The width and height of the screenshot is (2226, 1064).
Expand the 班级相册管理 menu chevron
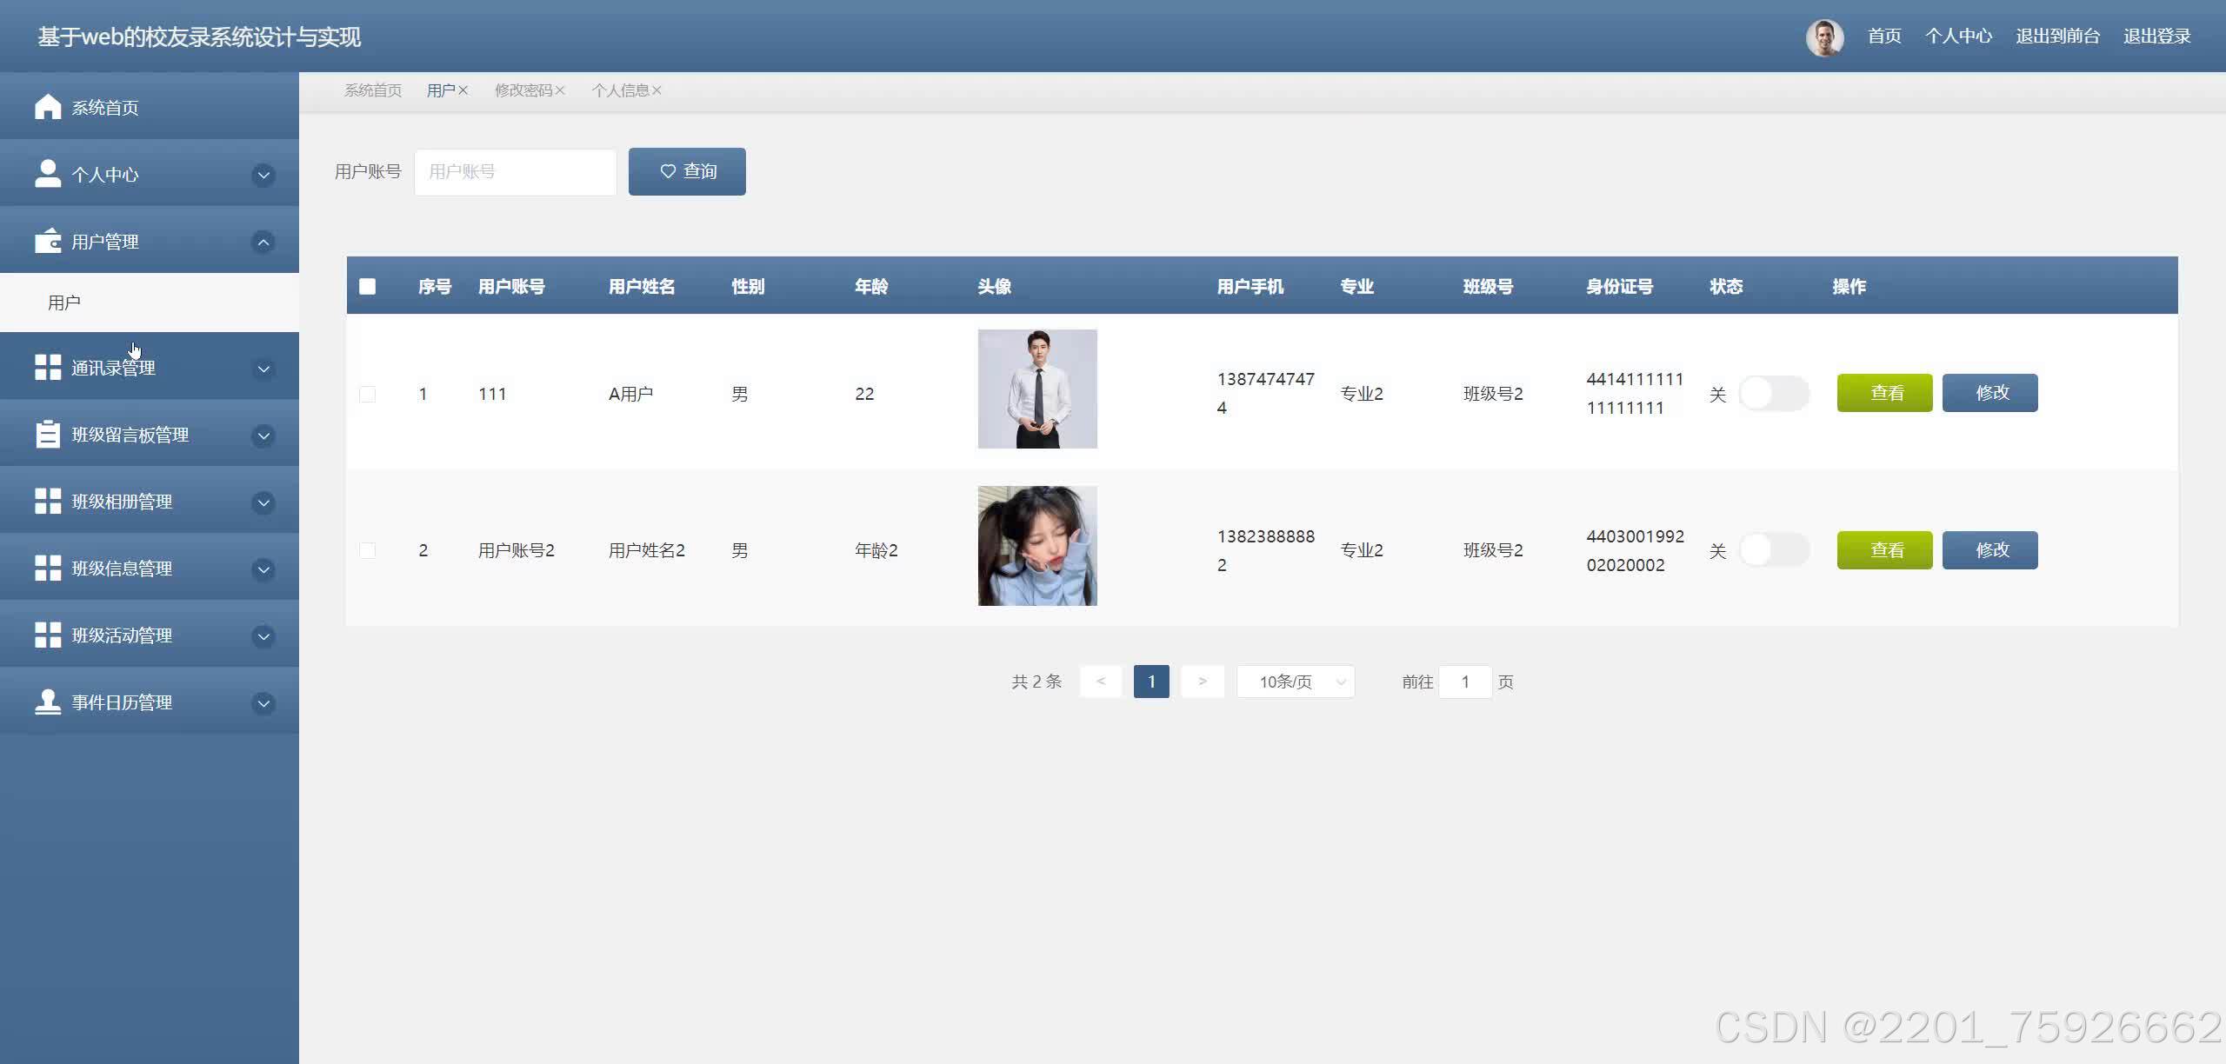263,502
